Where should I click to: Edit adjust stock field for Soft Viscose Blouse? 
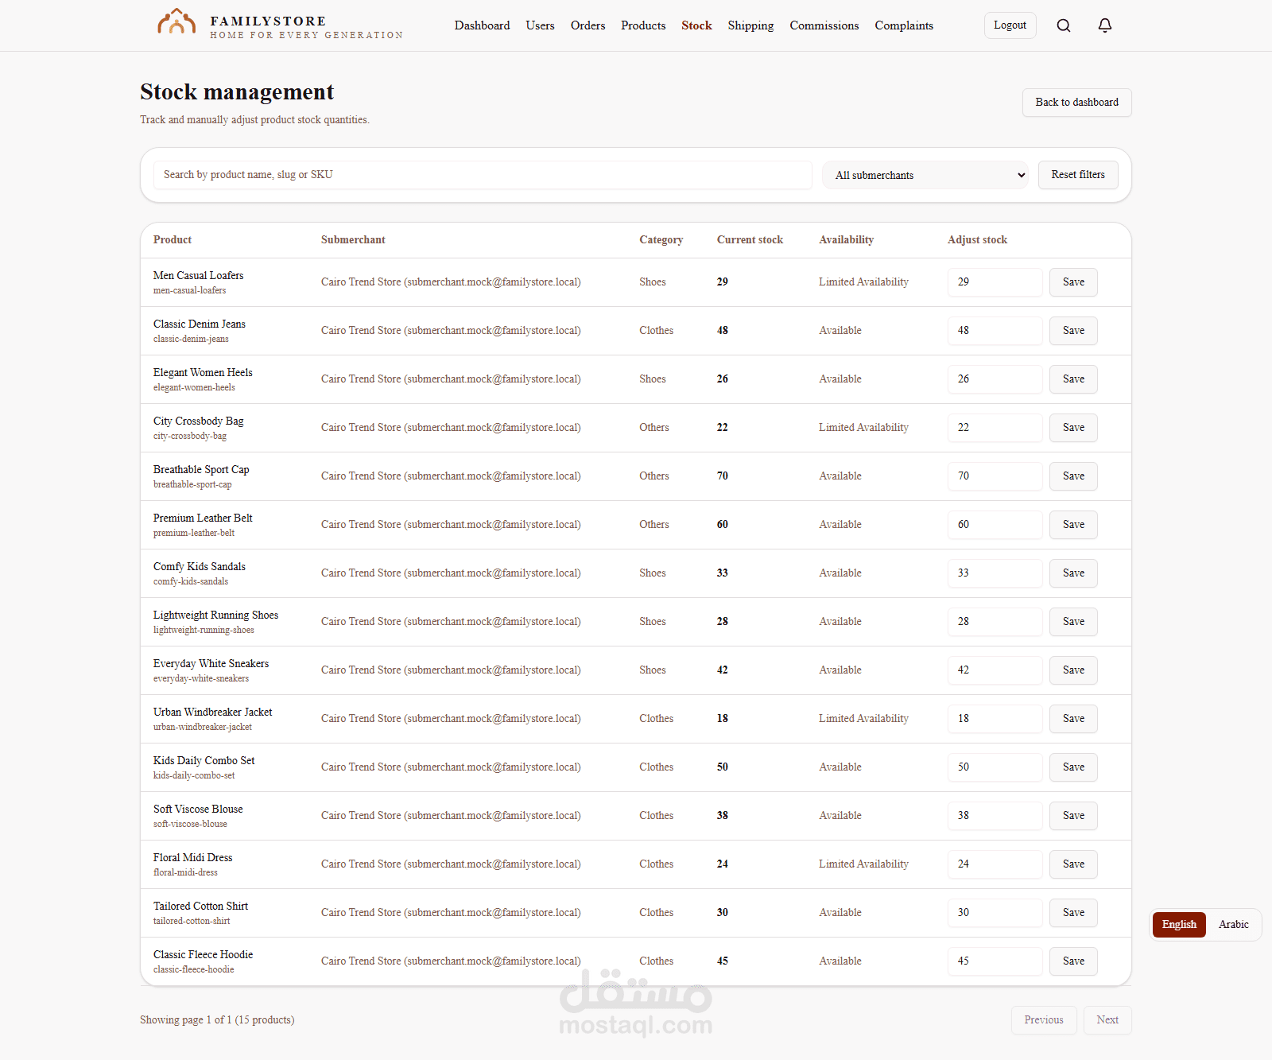[995, 816]
